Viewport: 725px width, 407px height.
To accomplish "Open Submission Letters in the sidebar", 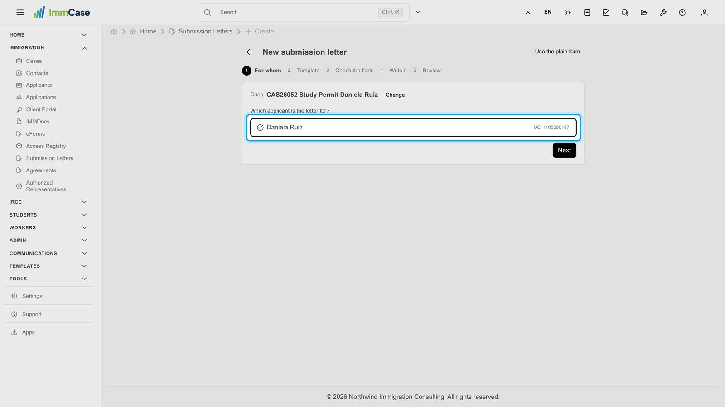I will coord(49,158).
